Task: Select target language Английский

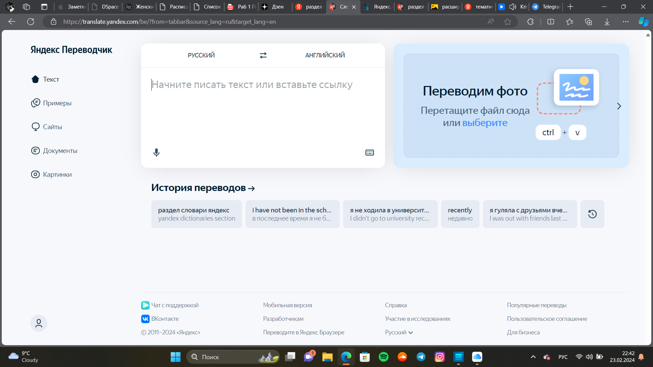Action: click(x=325, y=55)
